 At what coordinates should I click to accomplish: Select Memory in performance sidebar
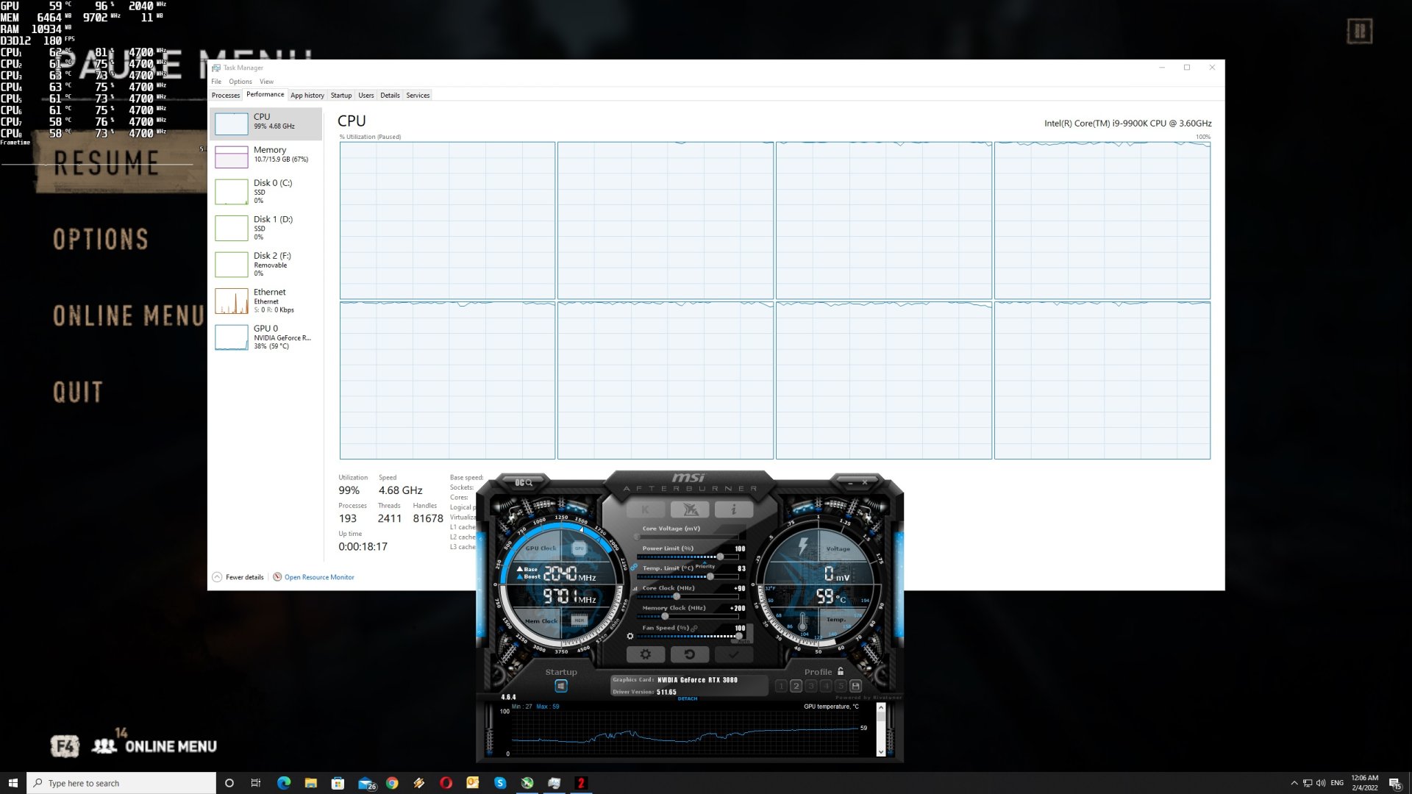(x=266, y=154)
